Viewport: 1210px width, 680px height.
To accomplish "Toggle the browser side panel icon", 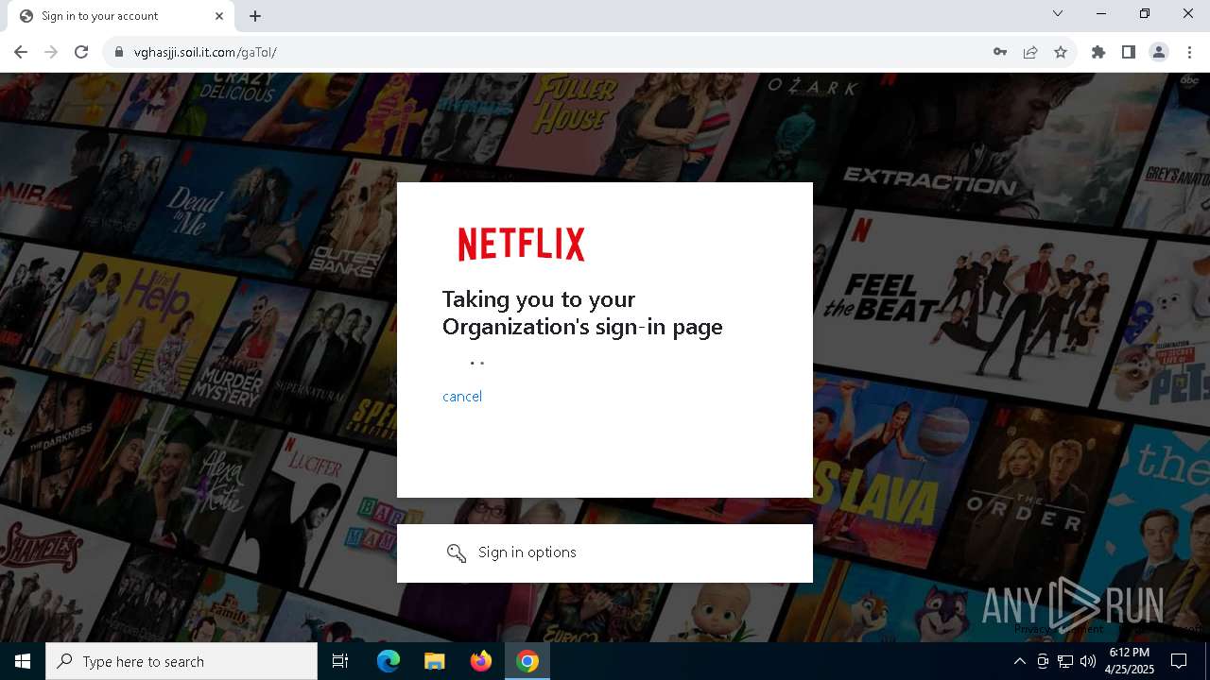I will (x=1129, y=52).
